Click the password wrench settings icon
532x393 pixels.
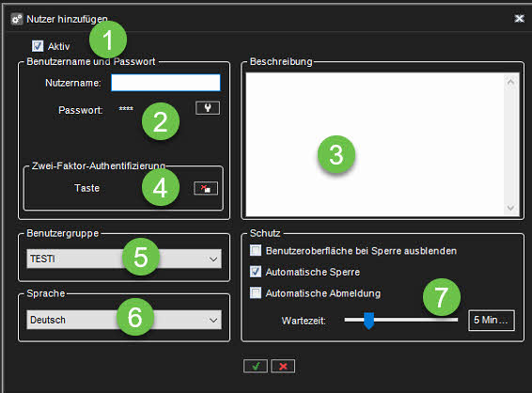208,108
